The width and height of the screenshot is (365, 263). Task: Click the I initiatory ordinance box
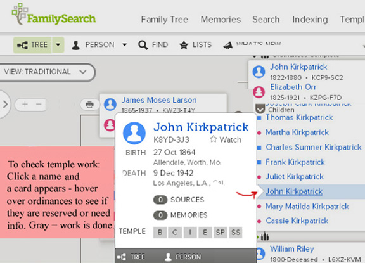(x=190, y=233)
